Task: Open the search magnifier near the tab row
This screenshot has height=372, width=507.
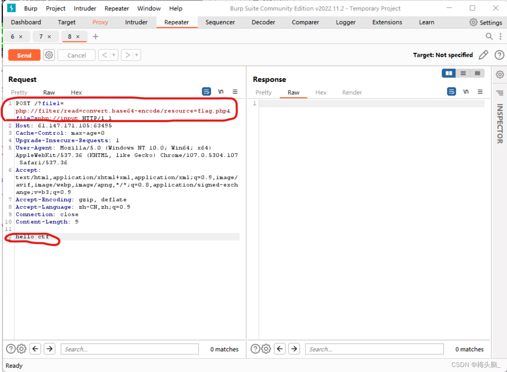Action: pos(489,37)
